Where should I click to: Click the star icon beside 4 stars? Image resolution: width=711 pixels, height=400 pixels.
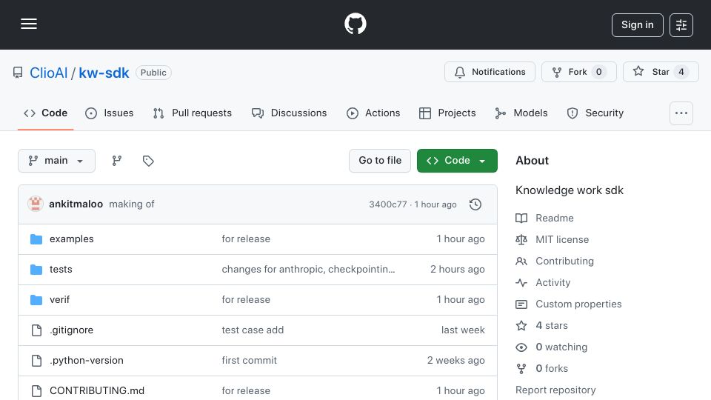(521, 326)
